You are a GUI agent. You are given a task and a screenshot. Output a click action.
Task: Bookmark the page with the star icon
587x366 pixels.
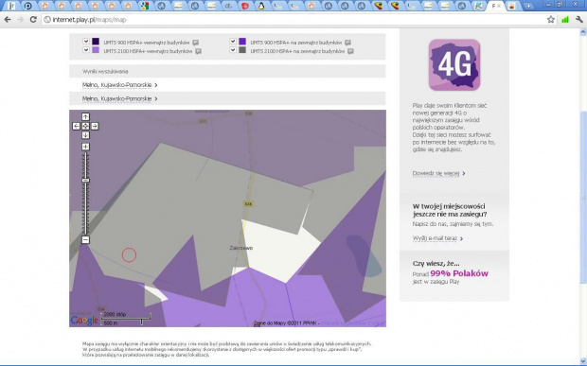click(551, 20)
